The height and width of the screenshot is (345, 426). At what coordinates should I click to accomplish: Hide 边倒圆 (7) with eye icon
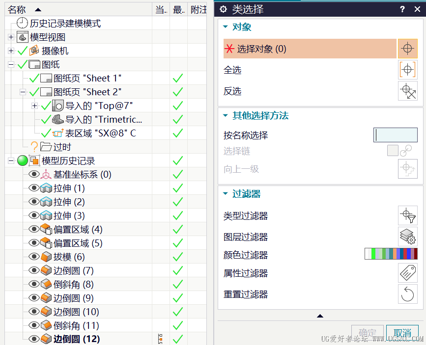(x=34, y=270)
